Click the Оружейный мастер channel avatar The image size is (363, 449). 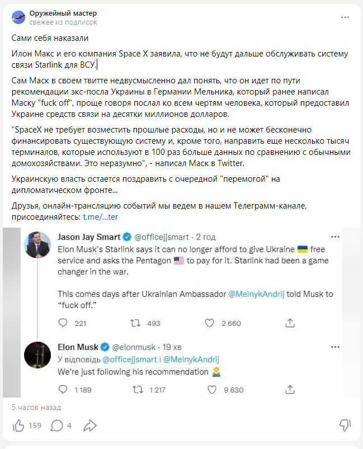18,17
